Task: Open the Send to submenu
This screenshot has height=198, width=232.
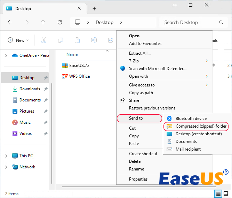Action: [139, 118]
